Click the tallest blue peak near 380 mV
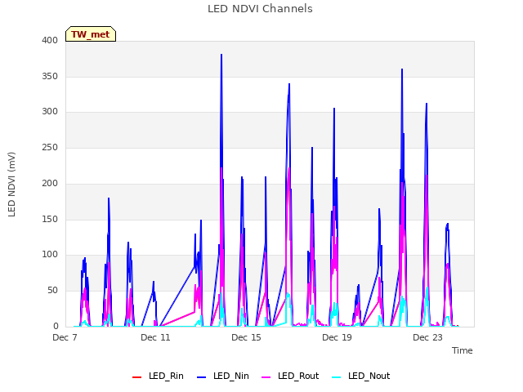Screen dimensions: 523x392 click(221, 55)
